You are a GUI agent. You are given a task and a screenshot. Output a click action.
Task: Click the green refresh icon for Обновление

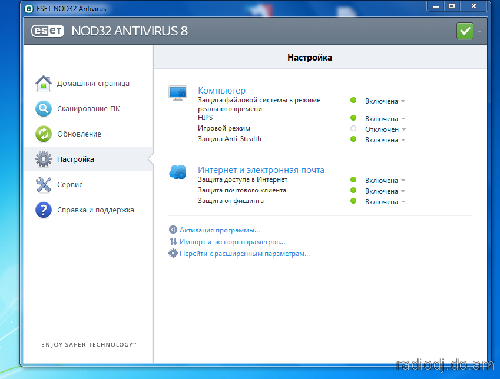44,134
